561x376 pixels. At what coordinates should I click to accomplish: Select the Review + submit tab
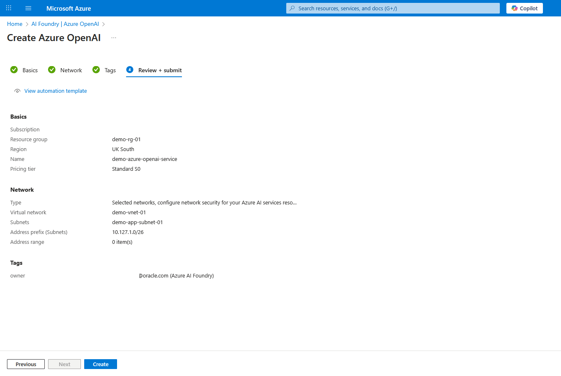coord(160,70)
